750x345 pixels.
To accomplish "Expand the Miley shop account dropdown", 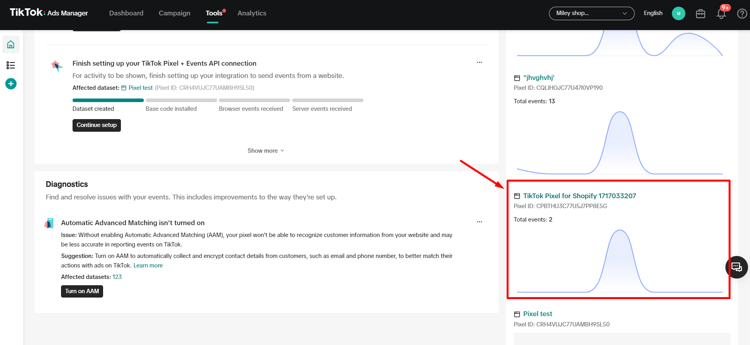I will (591, 13).
